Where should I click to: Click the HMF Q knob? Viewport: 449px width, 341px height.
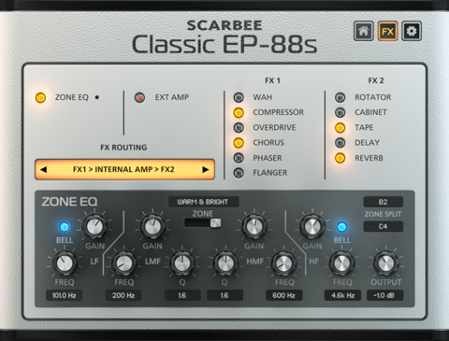pos(224,263)
